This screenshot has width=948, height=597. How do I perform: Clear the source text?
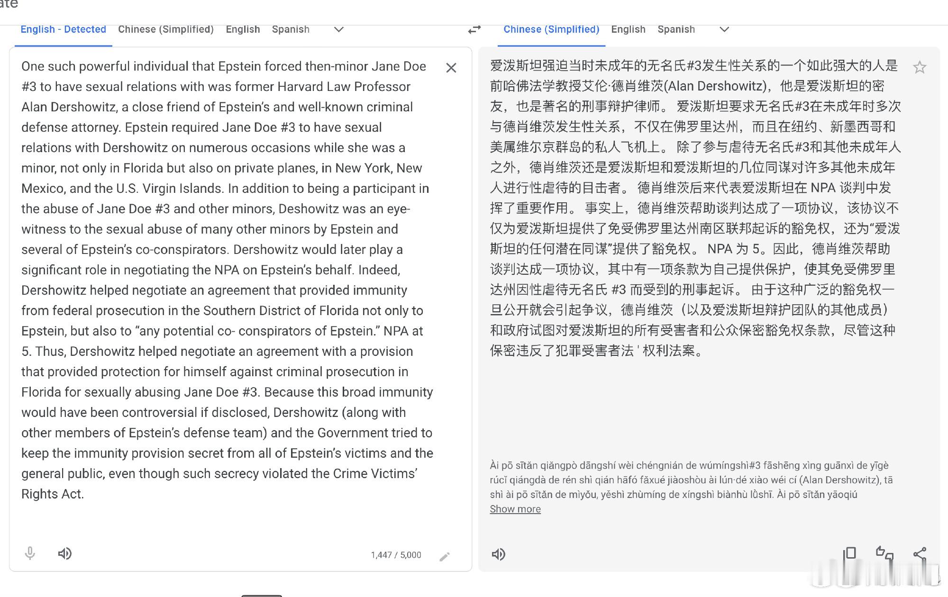click(451, 68)
